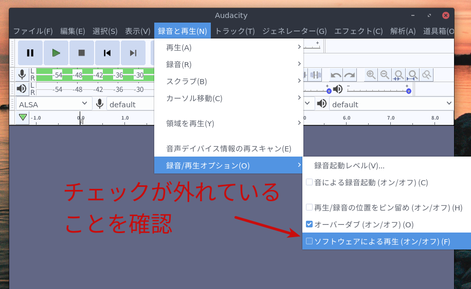Close the Audacity window
The image size is (471, 289).
[x=445, y=15]
